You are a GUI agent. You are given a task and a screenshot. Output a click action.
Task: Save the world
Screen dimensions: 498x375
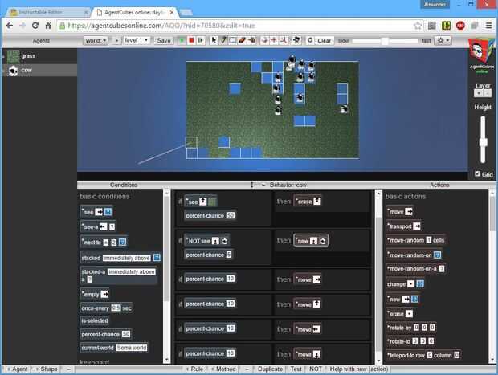pyautogui.click(x=164, y=41)
